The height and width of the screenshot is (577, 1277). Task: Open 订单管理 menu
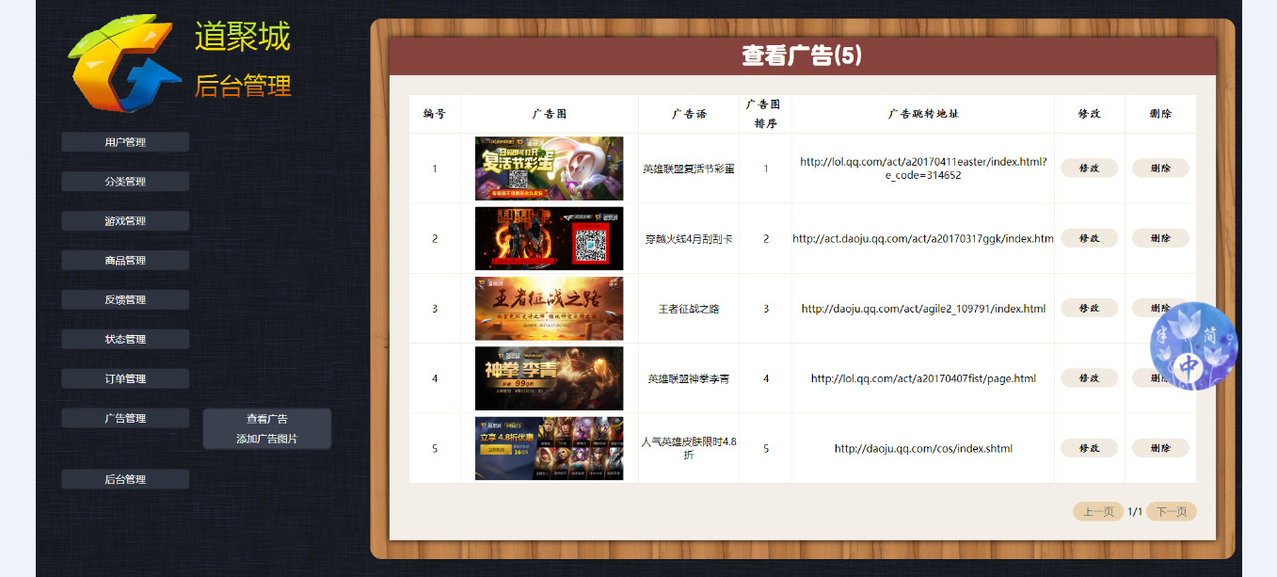coord(125,379)
